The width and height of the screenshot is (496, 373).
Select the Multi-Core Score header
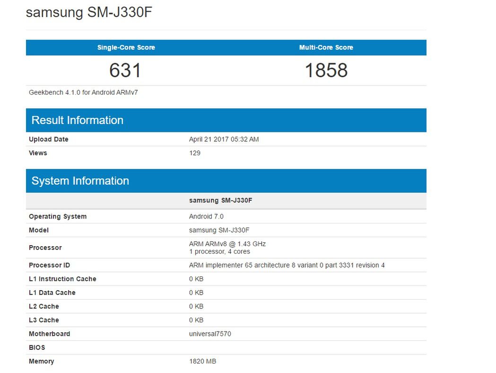(325, 47)
